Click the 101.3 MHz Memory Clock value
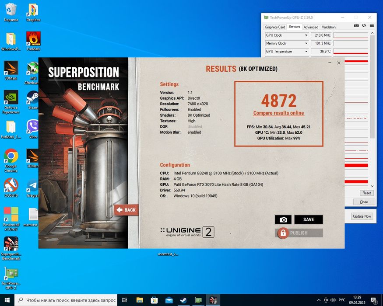The width and height of the screenshot is (383, 306). coord(321,43)
